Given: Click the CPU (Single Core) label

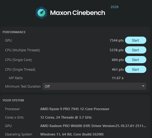Looking at the screenshot, I should click(19, 60).
